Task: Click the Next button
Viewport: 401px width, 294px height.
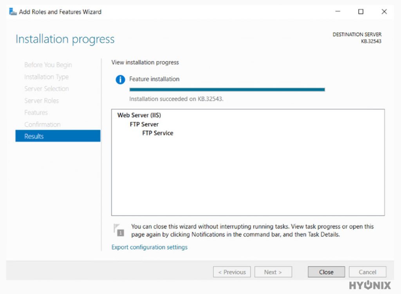Action: pyautogui.click(x=273, y=272)
